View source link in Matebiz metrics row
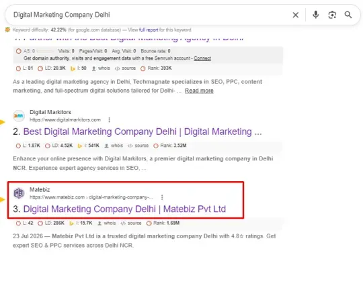The width and height of the screenshot is (363, 302). (x=131, y=223)
